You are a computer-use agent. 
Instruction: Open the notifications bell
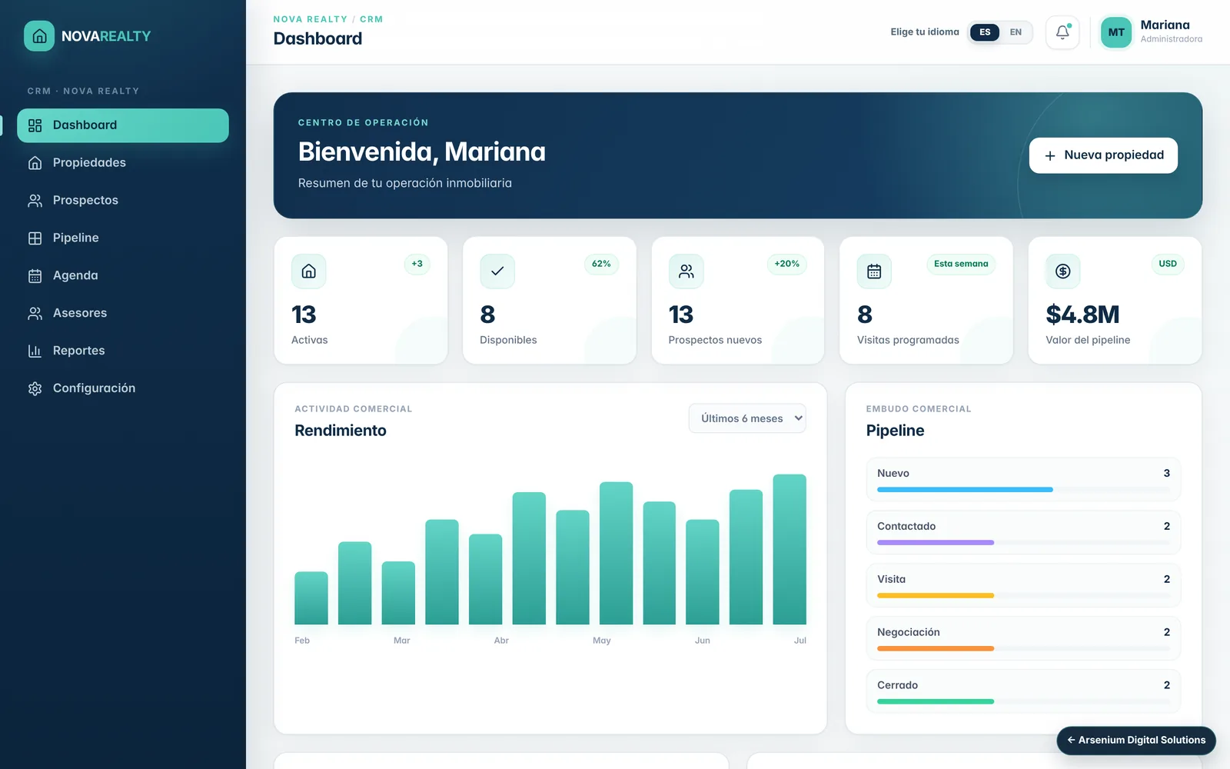[x=1062, y=32]
